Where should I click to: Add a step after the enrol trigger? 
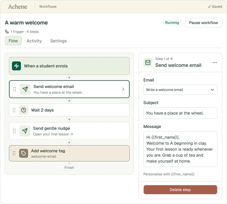tap(69, 78)
